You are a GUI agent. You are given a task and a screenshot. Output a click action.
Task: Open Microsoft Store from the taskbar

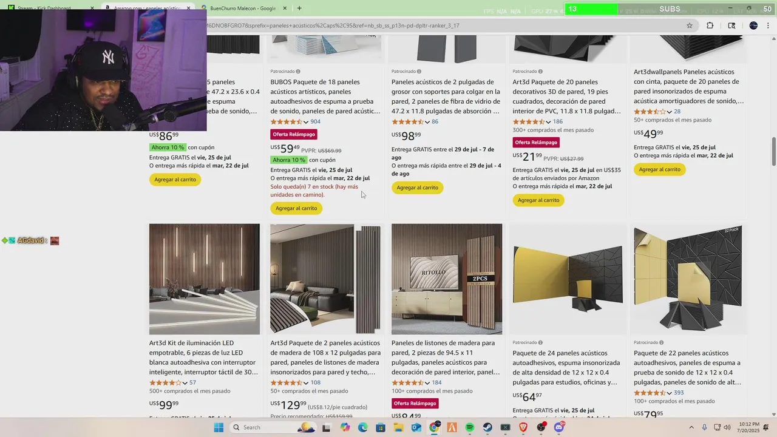point(381,427)
